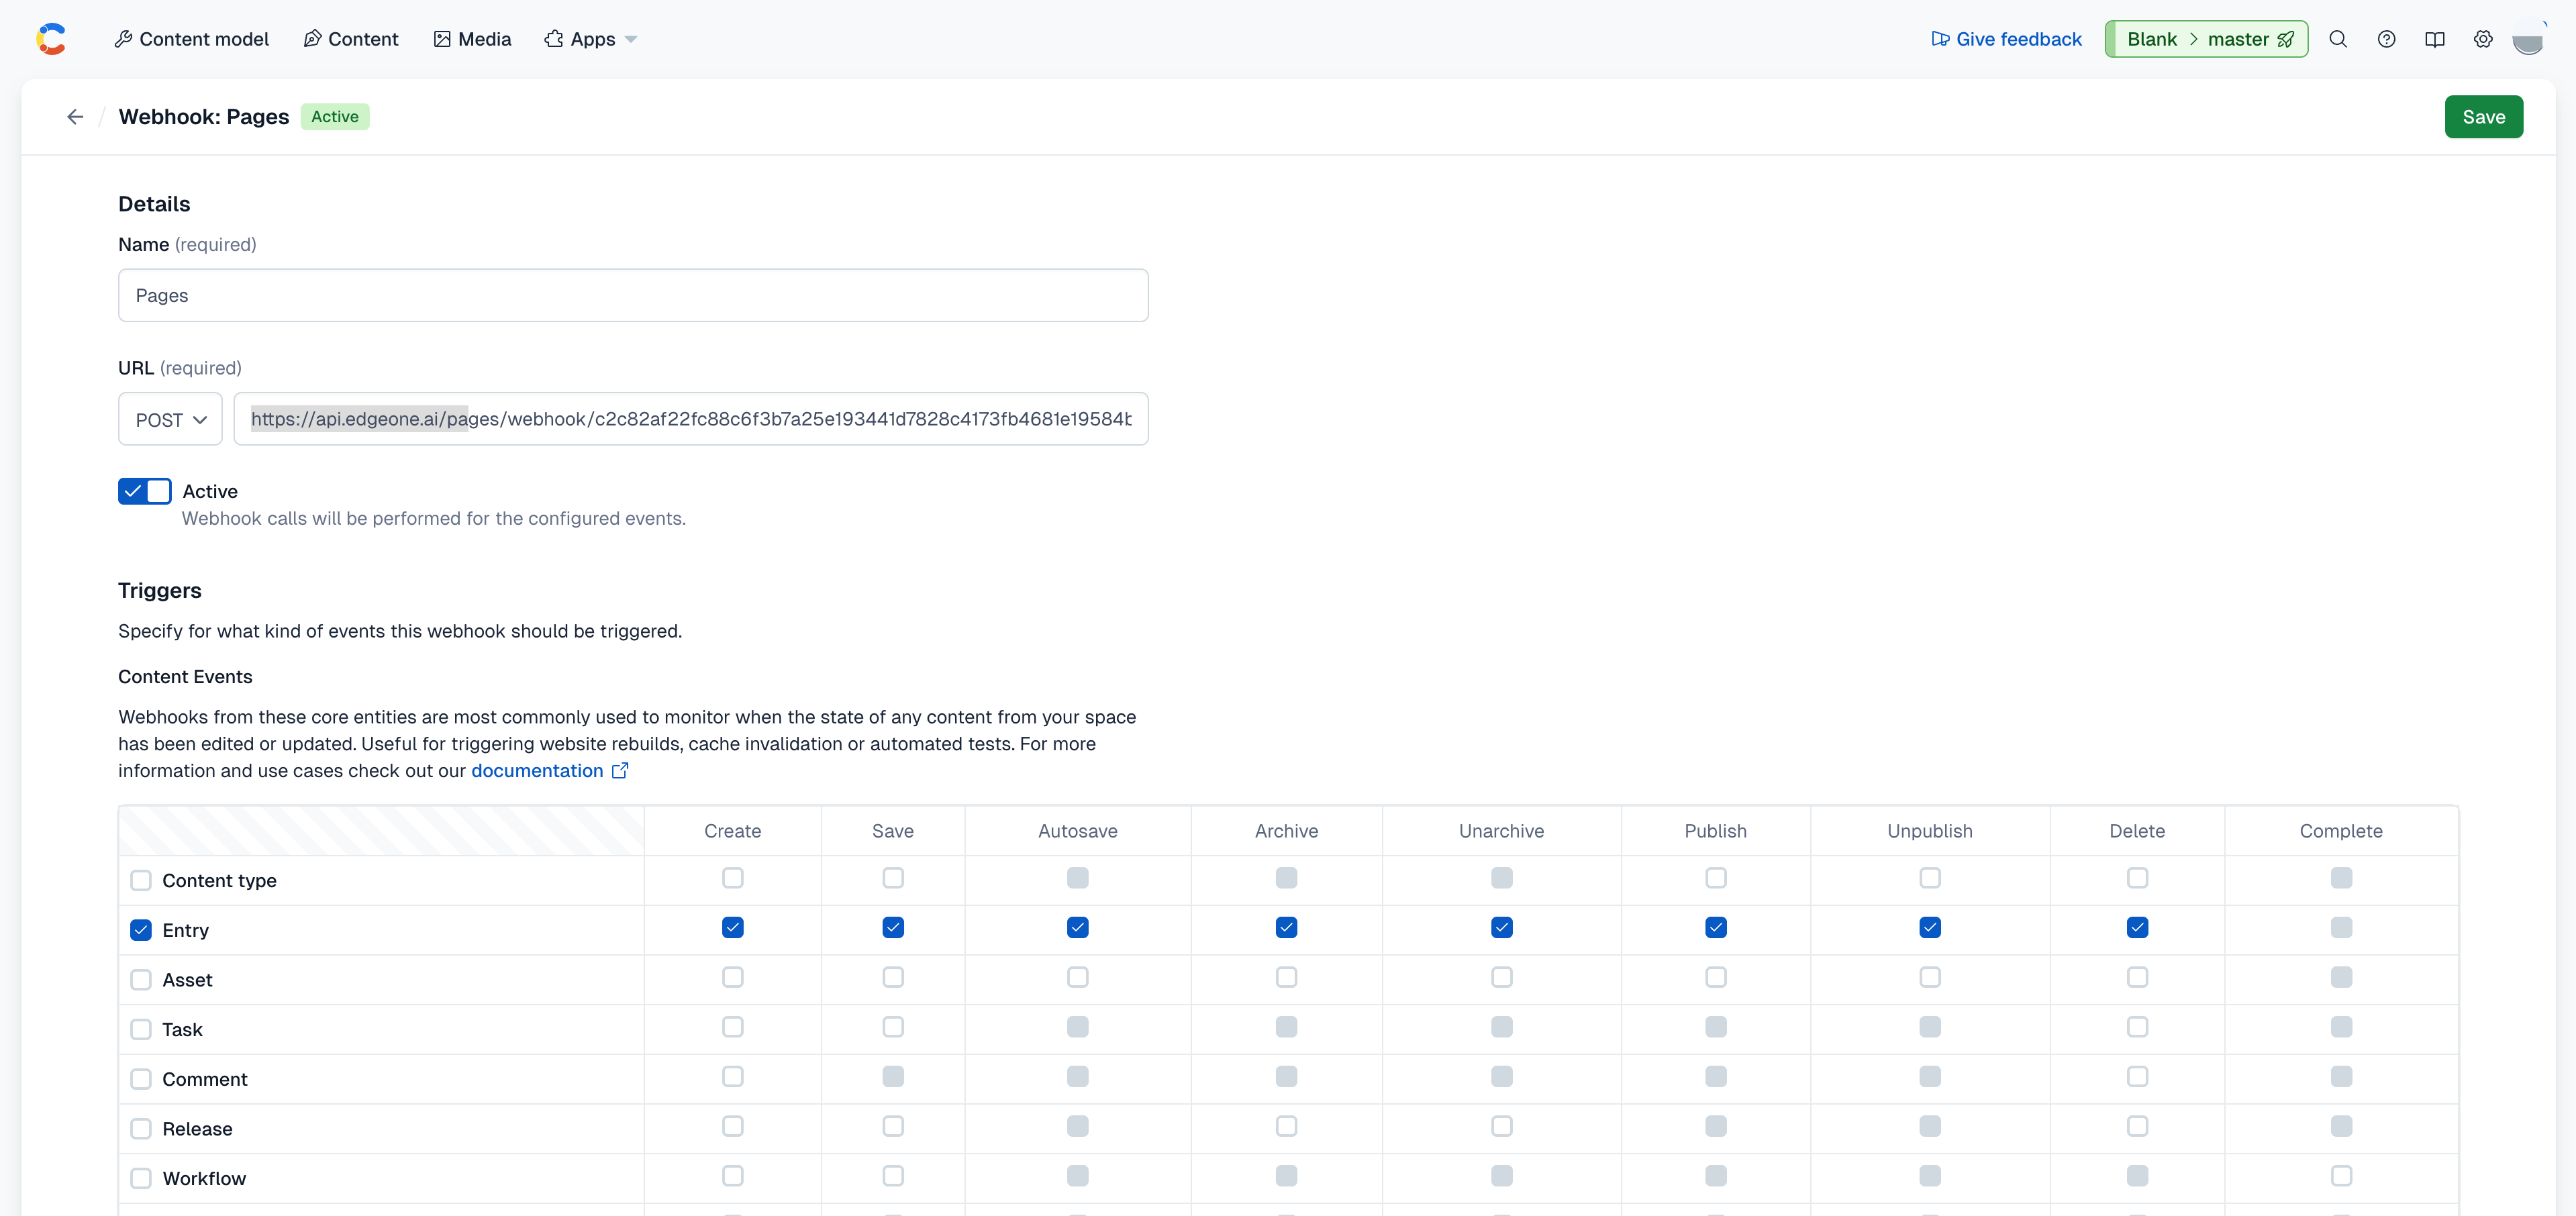Check Comment Create event checkbox
This screenshot has width=2576, height=1216.
(733, 1076)
